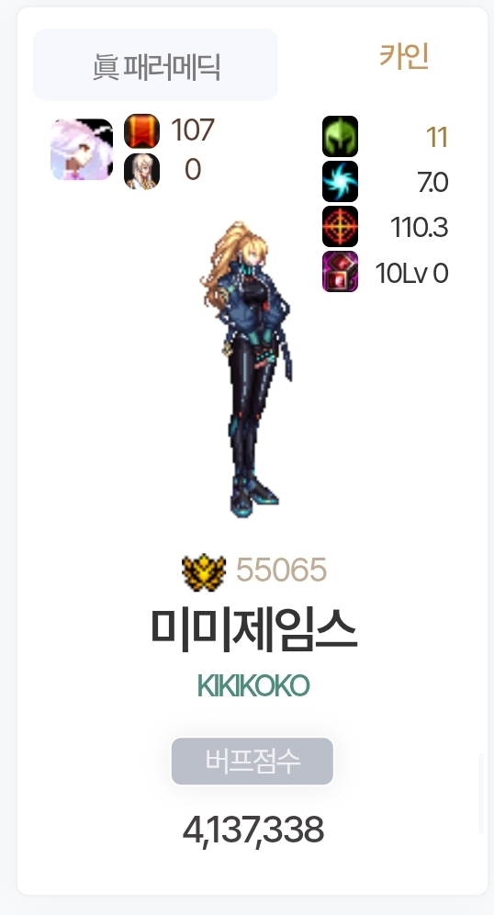Click the 10Lv 0 stat text
The height and width of the screenshot is (915, 494).
tap(411, 273)
